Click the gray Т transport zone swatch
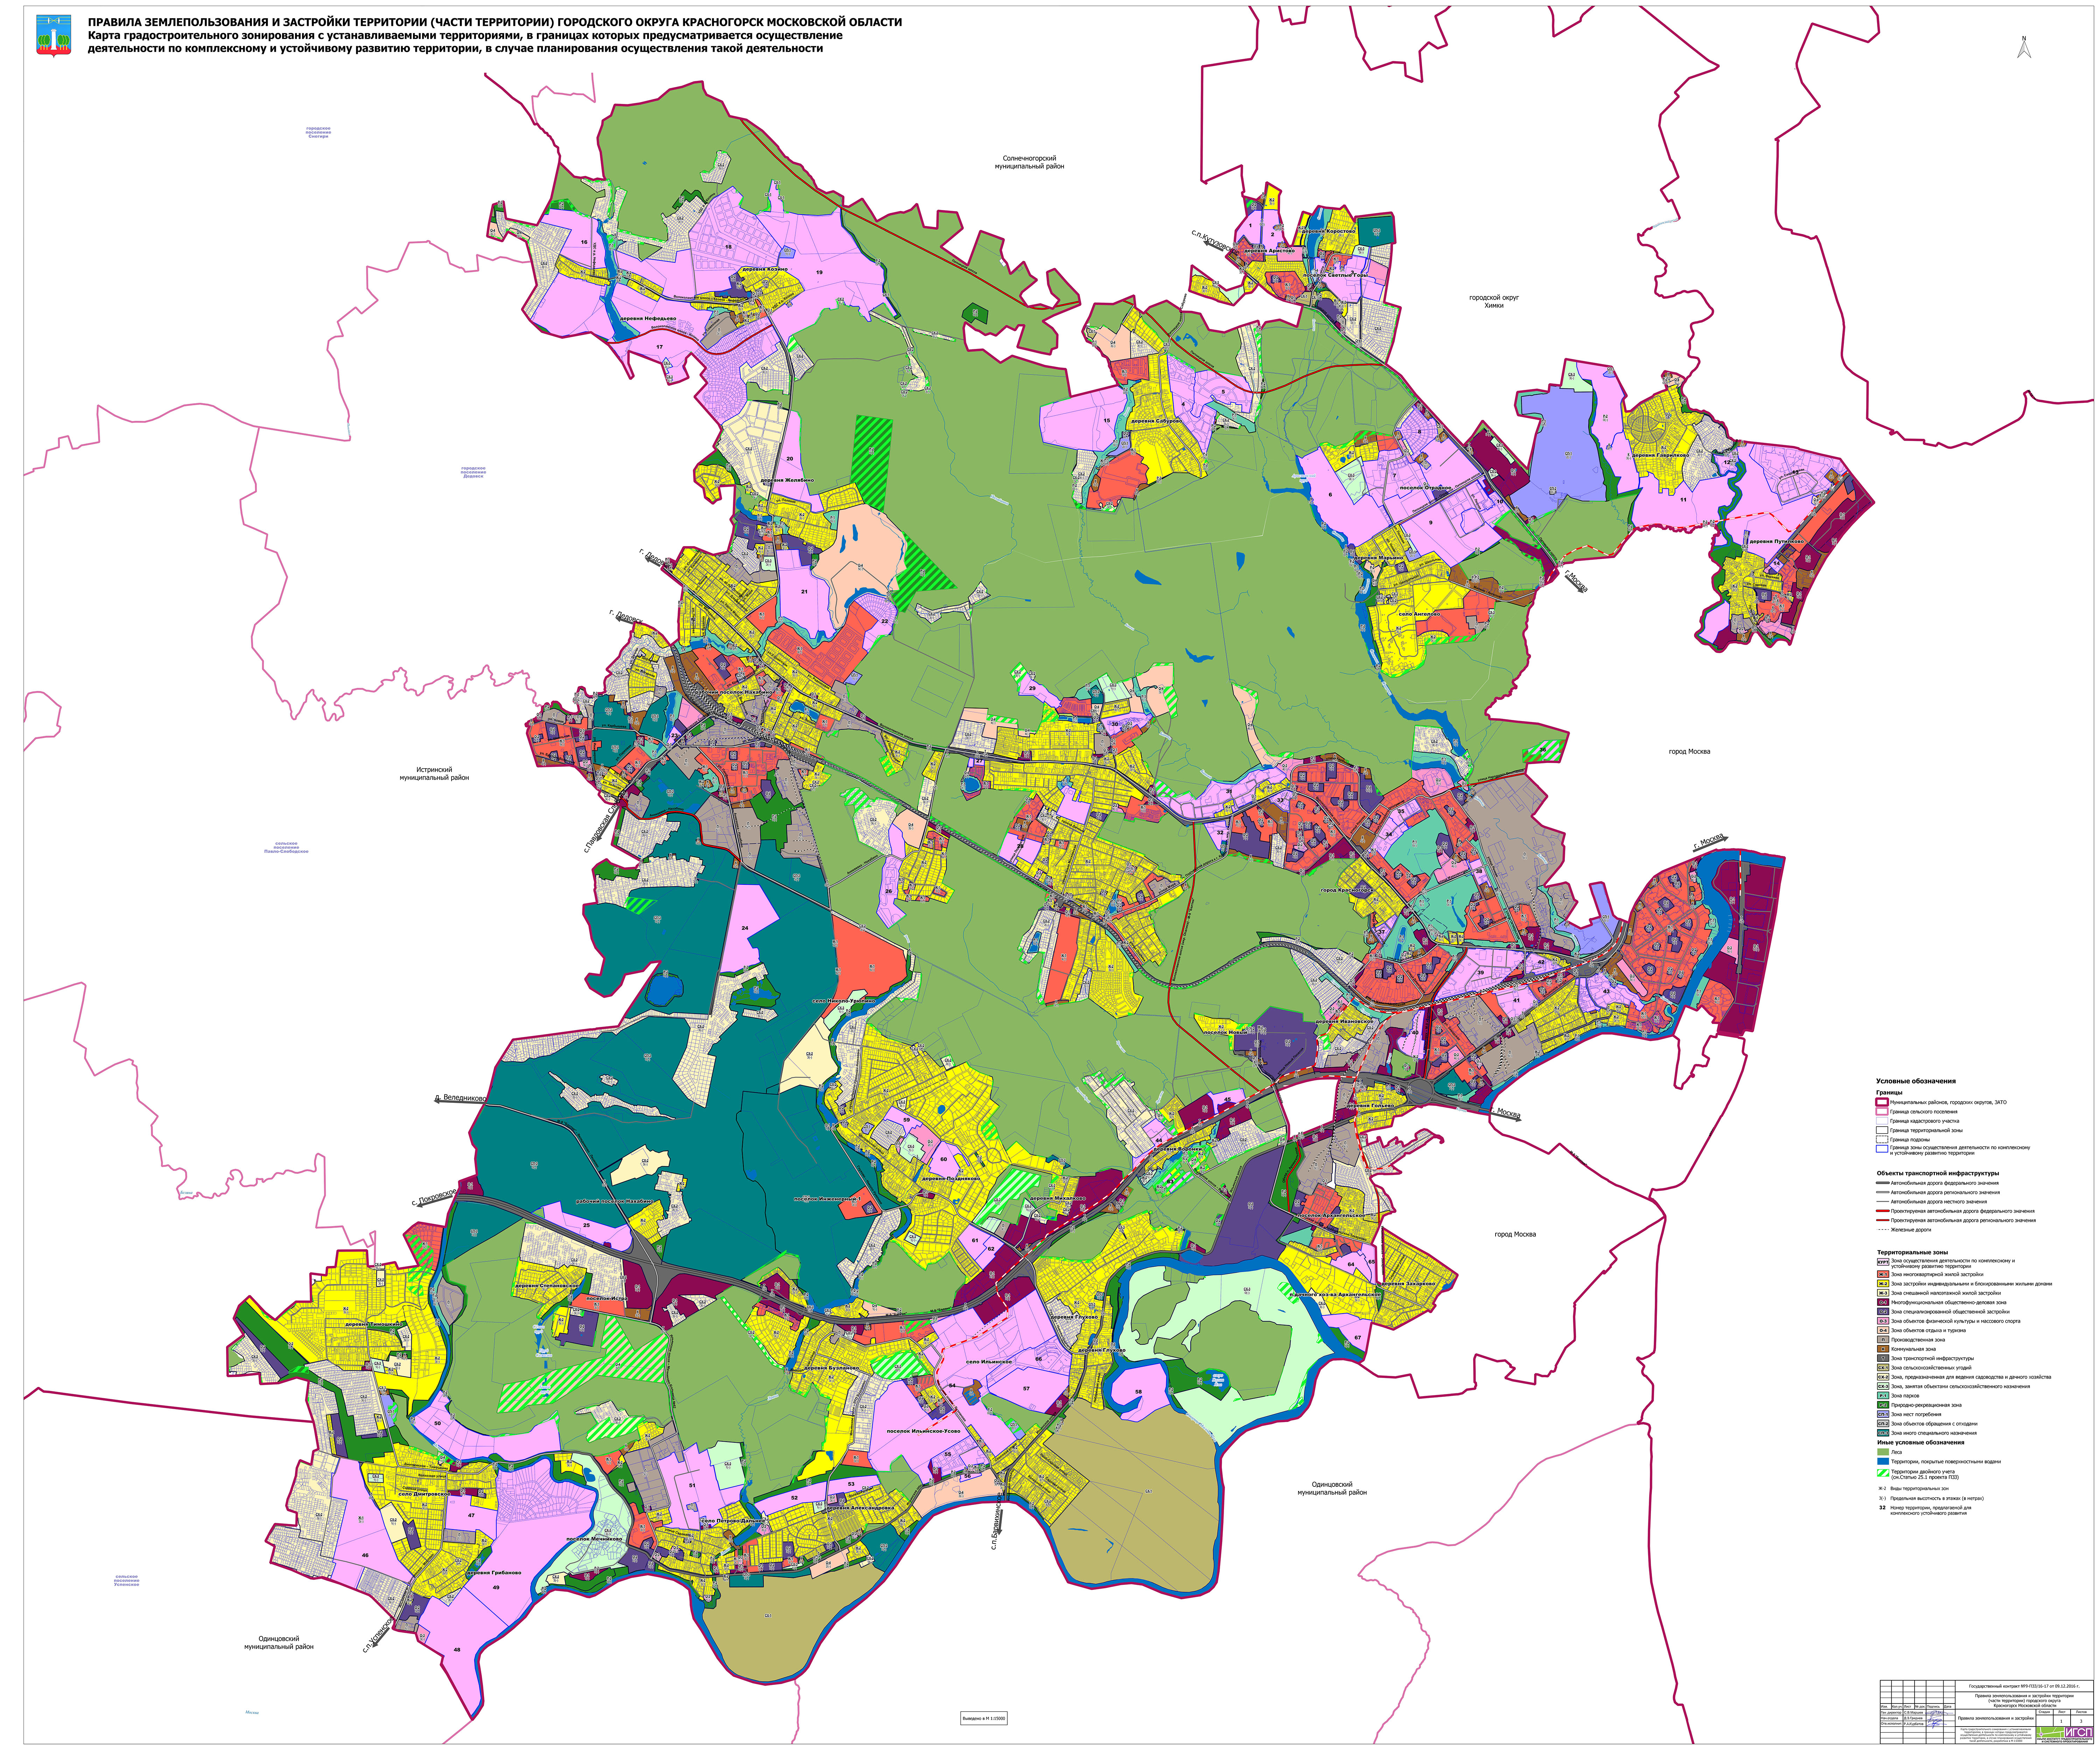The width and height of the screenshot is (2100, 1750). [x=1883, y=1358]
